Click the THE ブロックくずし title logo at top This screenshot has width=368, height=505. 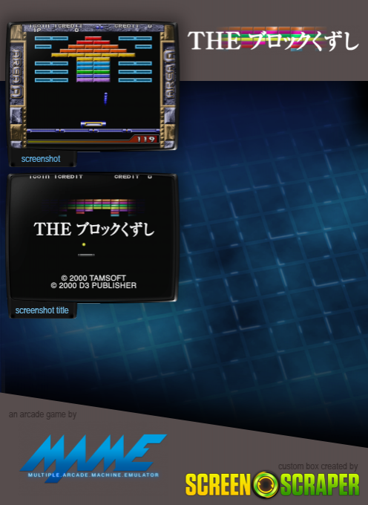(x=273, y=40)
